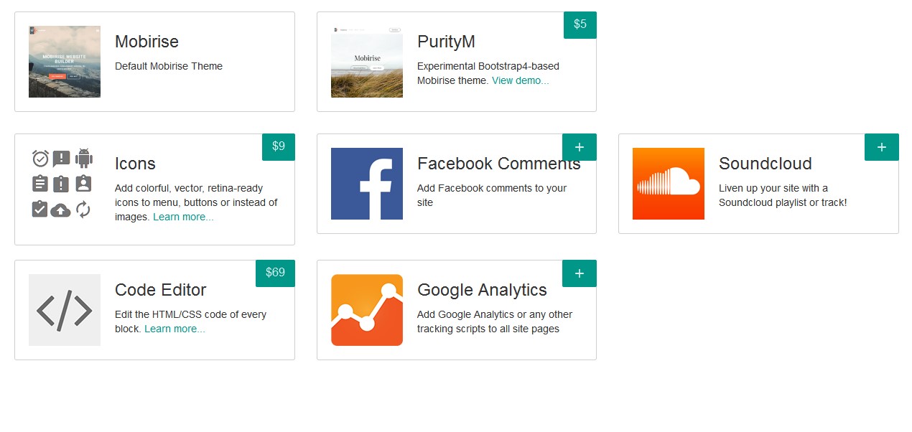
Task: Add Google Analytics with plus button
Action: click(580, 273)
